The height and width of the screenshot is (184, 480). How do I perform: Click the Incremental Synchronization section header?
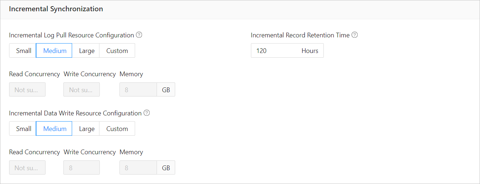pyautogui.click(x=56, y=9)
